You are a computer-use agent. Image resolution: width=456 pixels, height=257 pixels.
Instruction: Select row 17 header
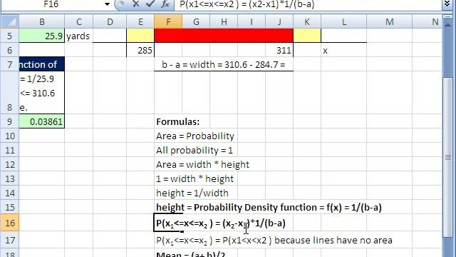(10, 240)
